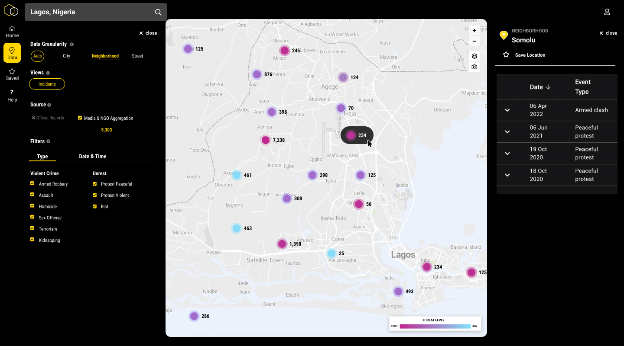Select map marker labeled 876
Image resolution: width=624 pixels, height=346 pixels.
point(257,74)
